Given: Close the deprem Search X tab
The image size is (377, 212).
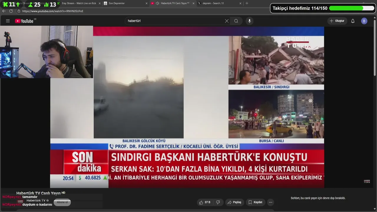Looking at the screenshot, I should point(240,3).
